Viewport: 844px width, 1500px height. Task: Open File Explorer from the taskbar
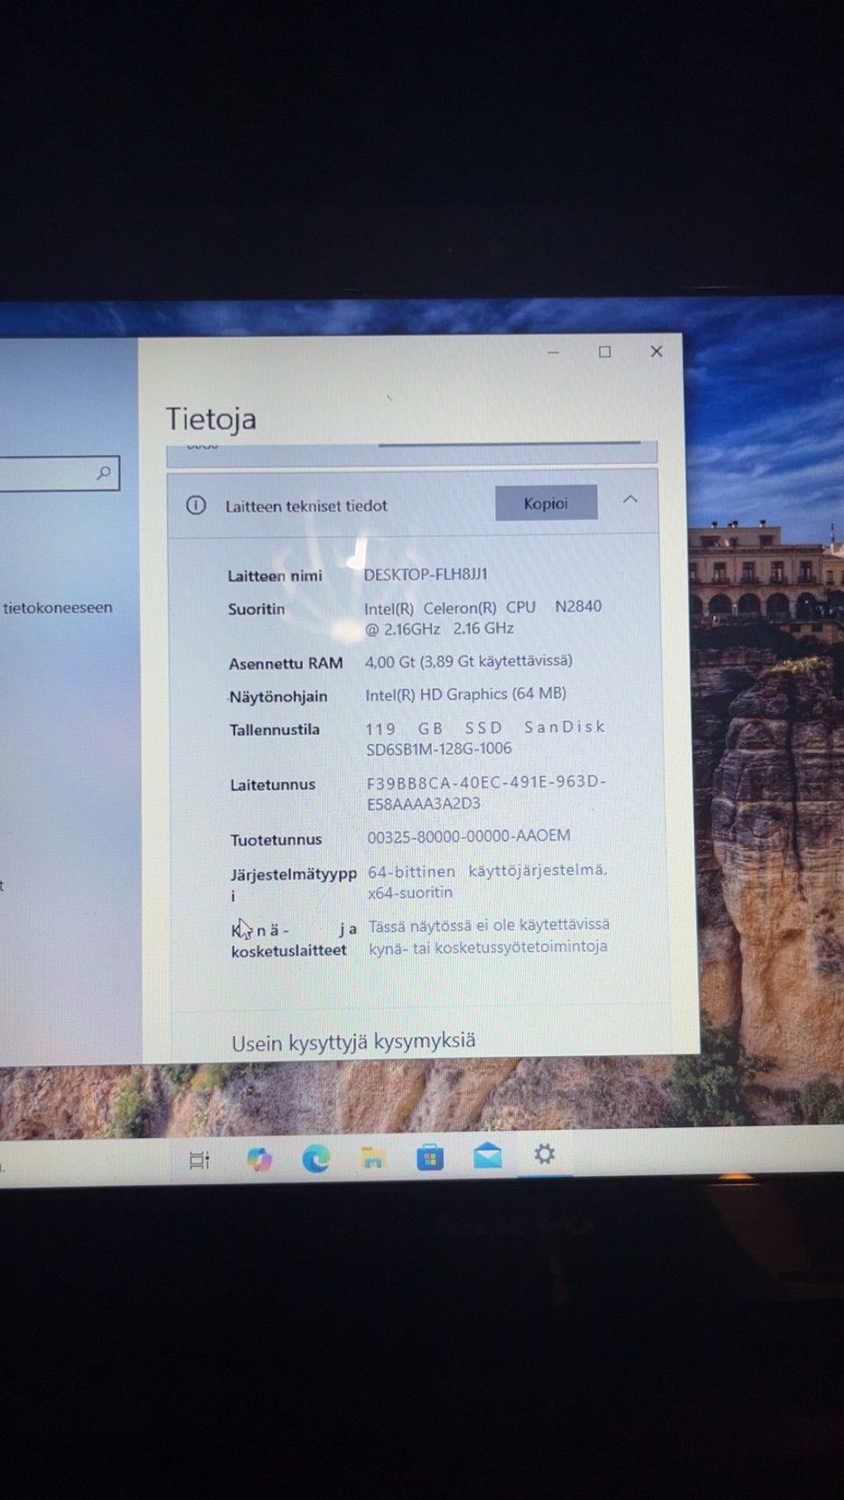tap(374, 1159)
